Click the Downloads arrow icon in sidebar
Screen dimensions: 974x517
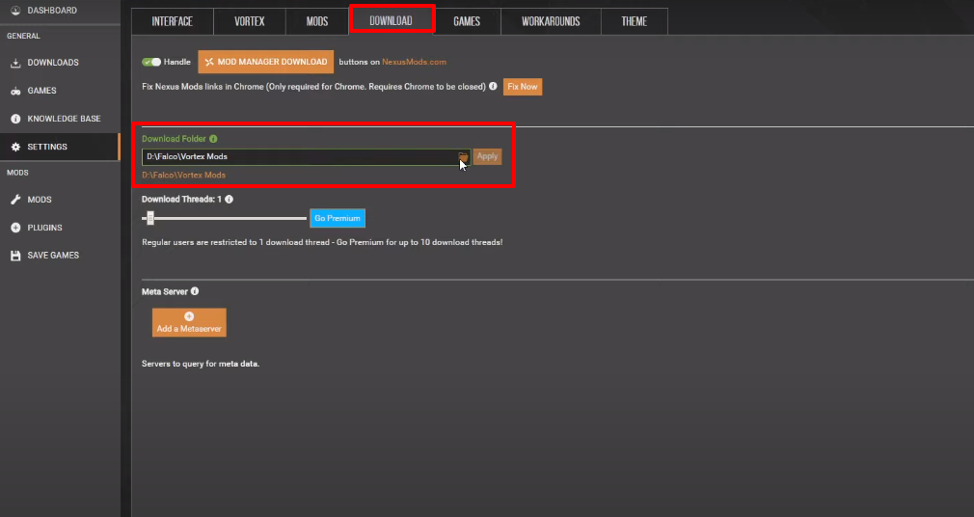(x=15, y=63)
